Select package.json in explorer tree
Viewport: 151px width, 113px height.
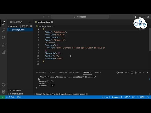tap(20, 30)
